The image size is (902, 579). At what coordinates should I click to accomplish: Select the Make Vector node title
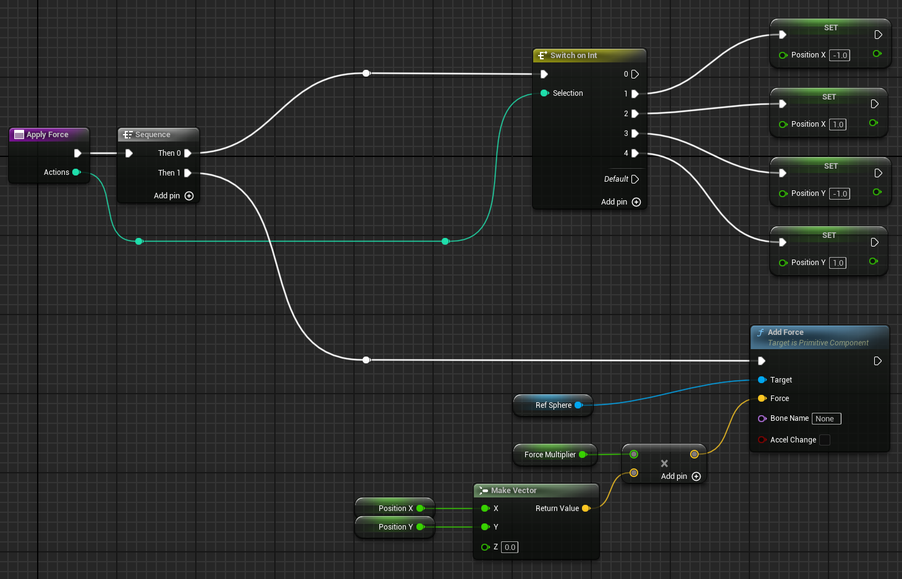point(514,491)
